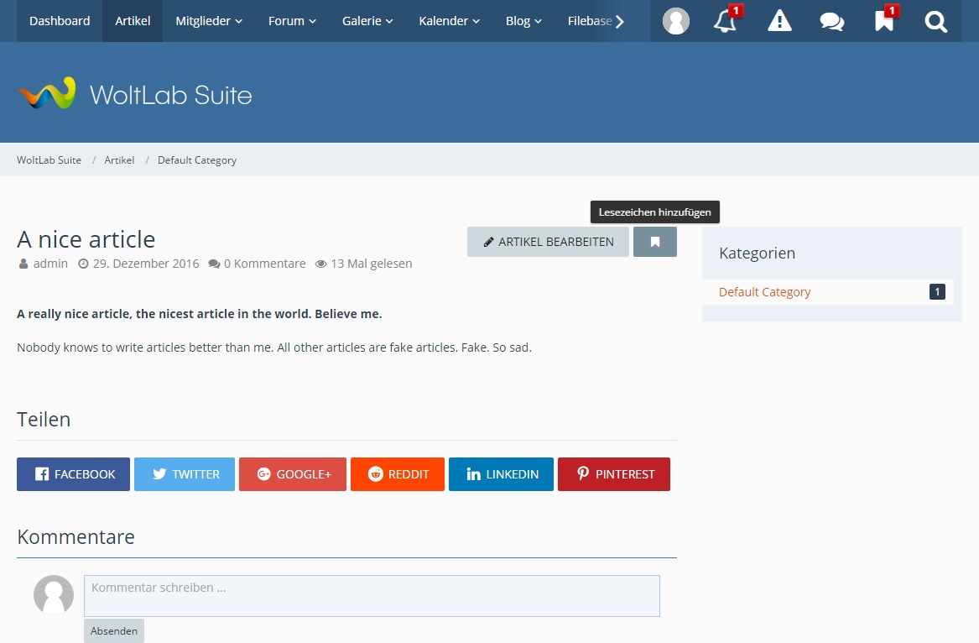
Task: Click the search magnifier icon
Action: point(935,22)
